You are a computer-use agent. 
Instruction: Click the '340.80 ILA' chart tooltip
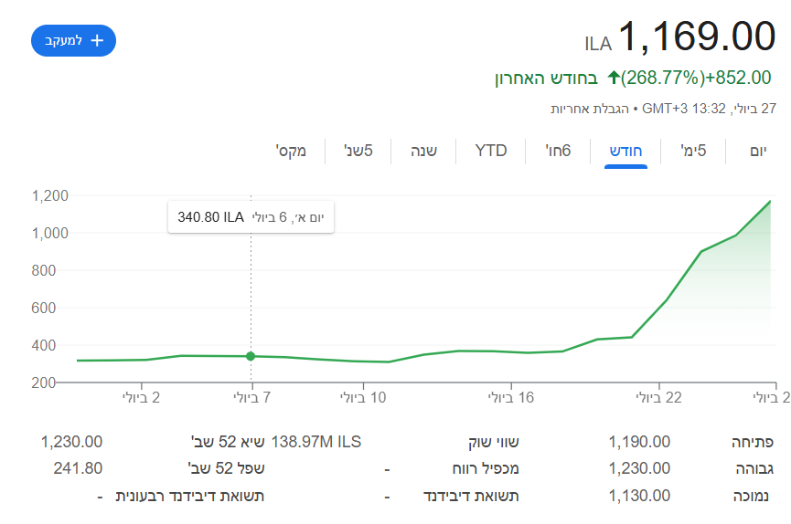(x=251, y=217)
